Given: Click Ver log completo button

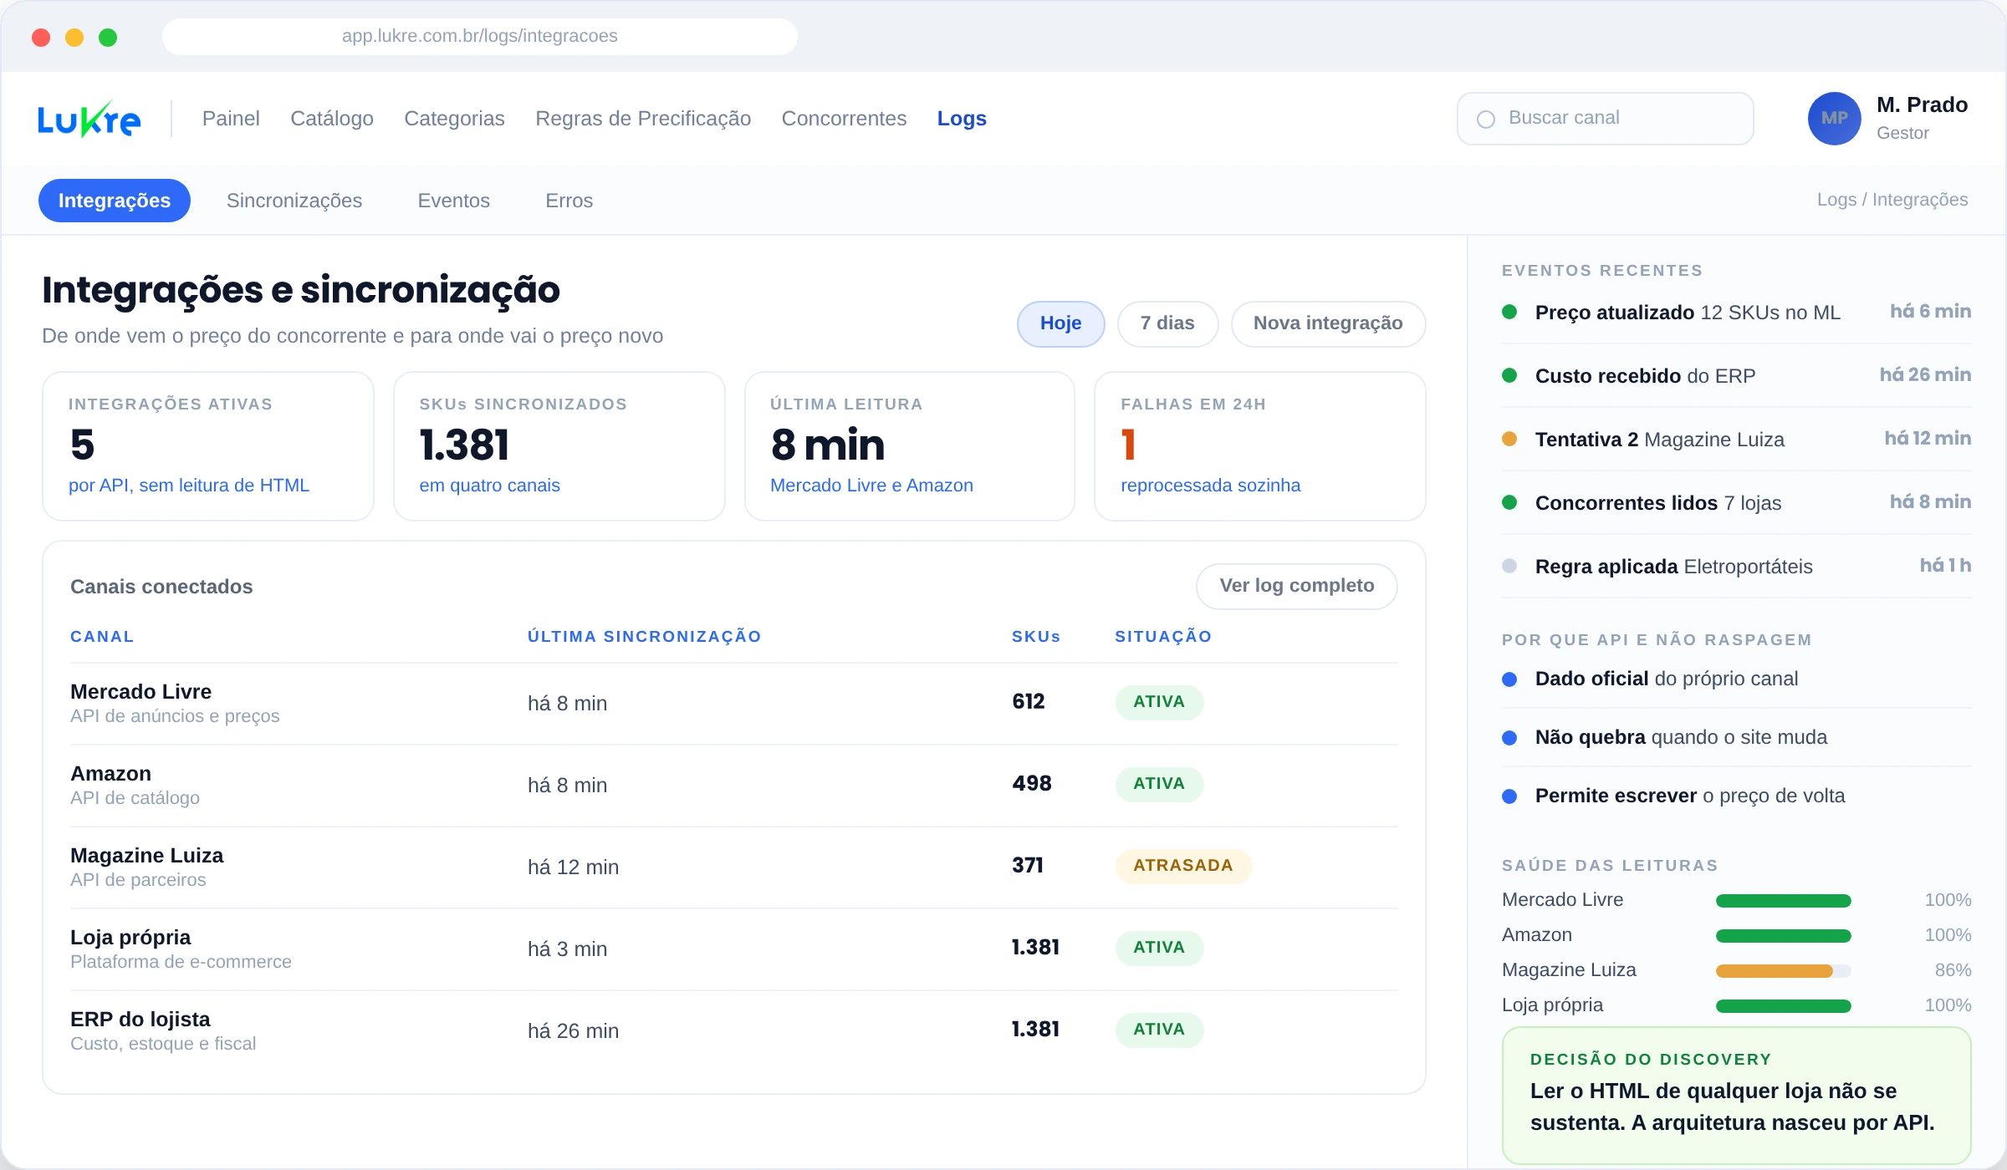Looking at the screenshot, I should coord(1296,586).
